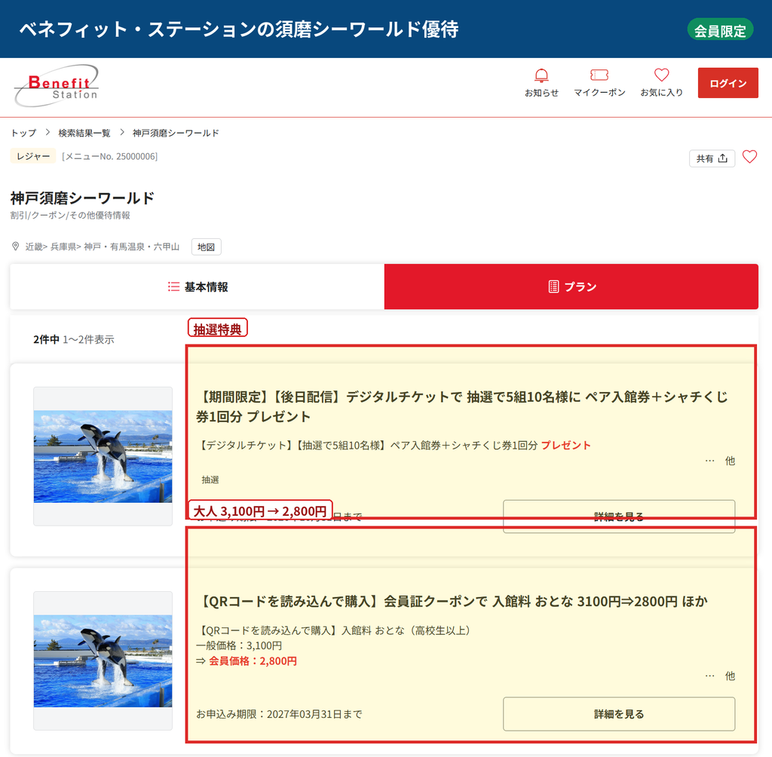Screen dimensions: 772x757
Task: Click 詳細を見る for QR code plan
Action: point(619,714)
